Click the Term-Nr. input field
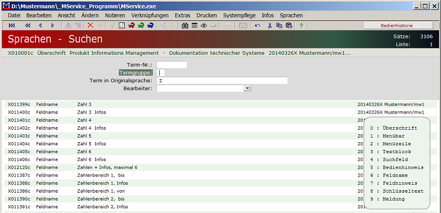This screenshot has height=213, width=441. [171, 65]
